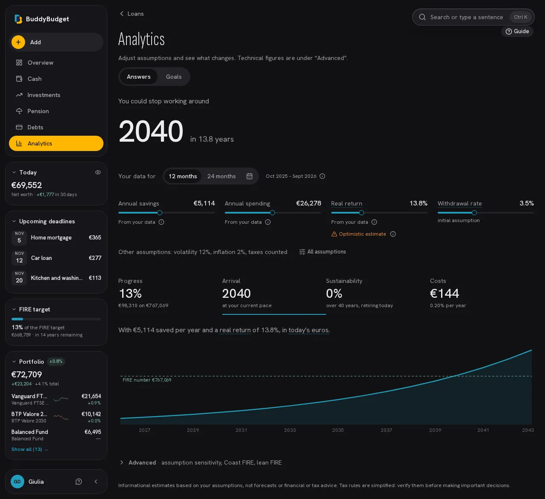Select the 24 months data period
The height and width of the screenshot is (499, 545).
(221, 176)
